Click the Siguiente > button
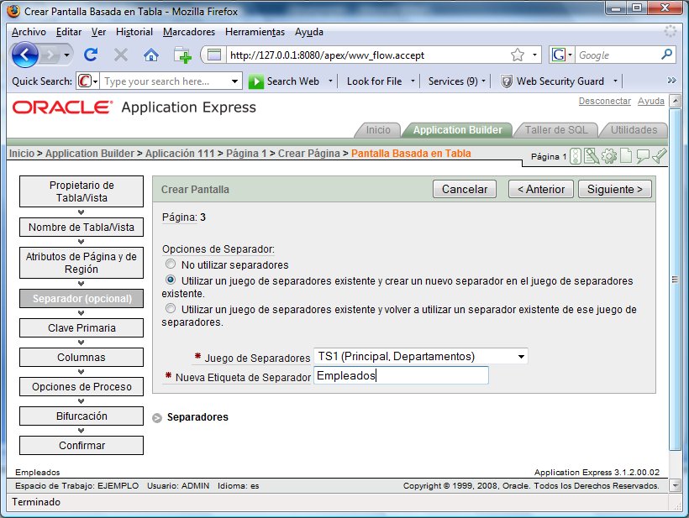 pyautogui.click(x=615, y=189)
